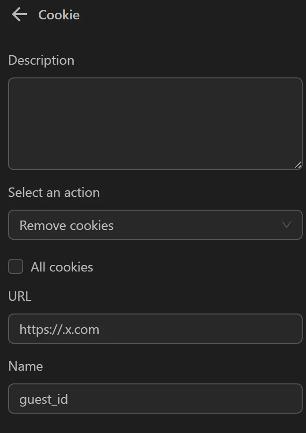The image size is (306, 433).
Task: Click the action selector showing Remove cookies
Action: click(155, 225)
